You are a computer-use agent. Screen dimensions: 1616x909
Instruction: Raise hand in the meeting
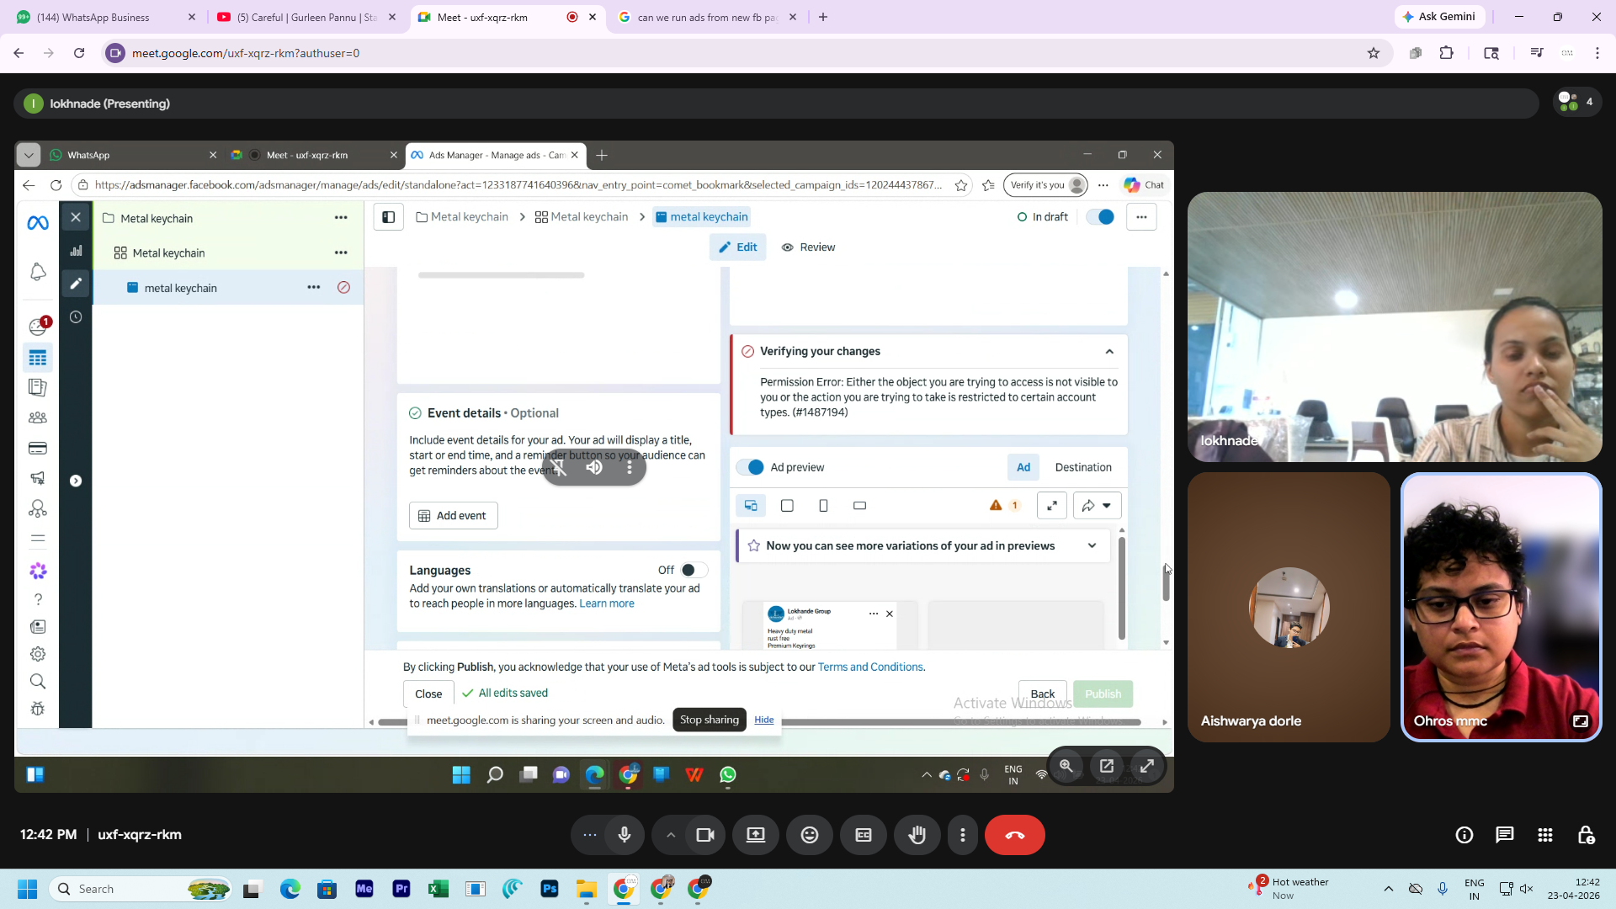pyautogui.click(x=917, y=835)
